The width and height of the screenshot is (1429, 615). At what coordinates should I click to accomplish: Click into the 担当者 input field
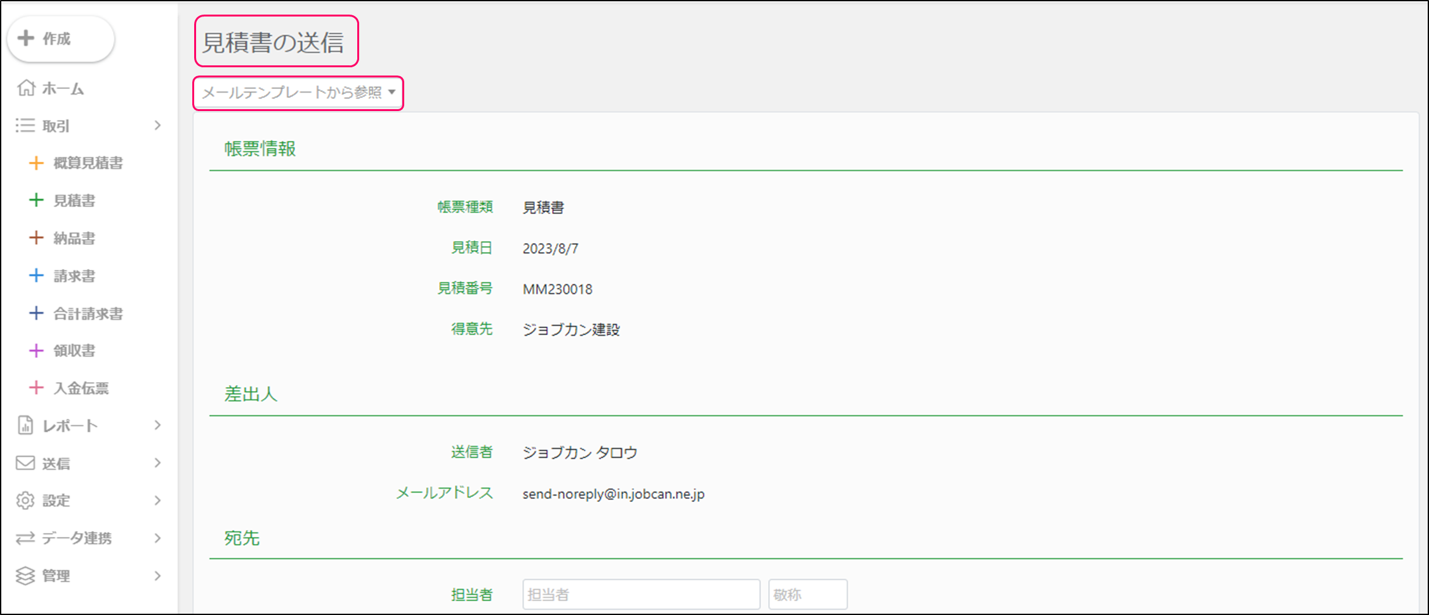[x=641, y=595]
